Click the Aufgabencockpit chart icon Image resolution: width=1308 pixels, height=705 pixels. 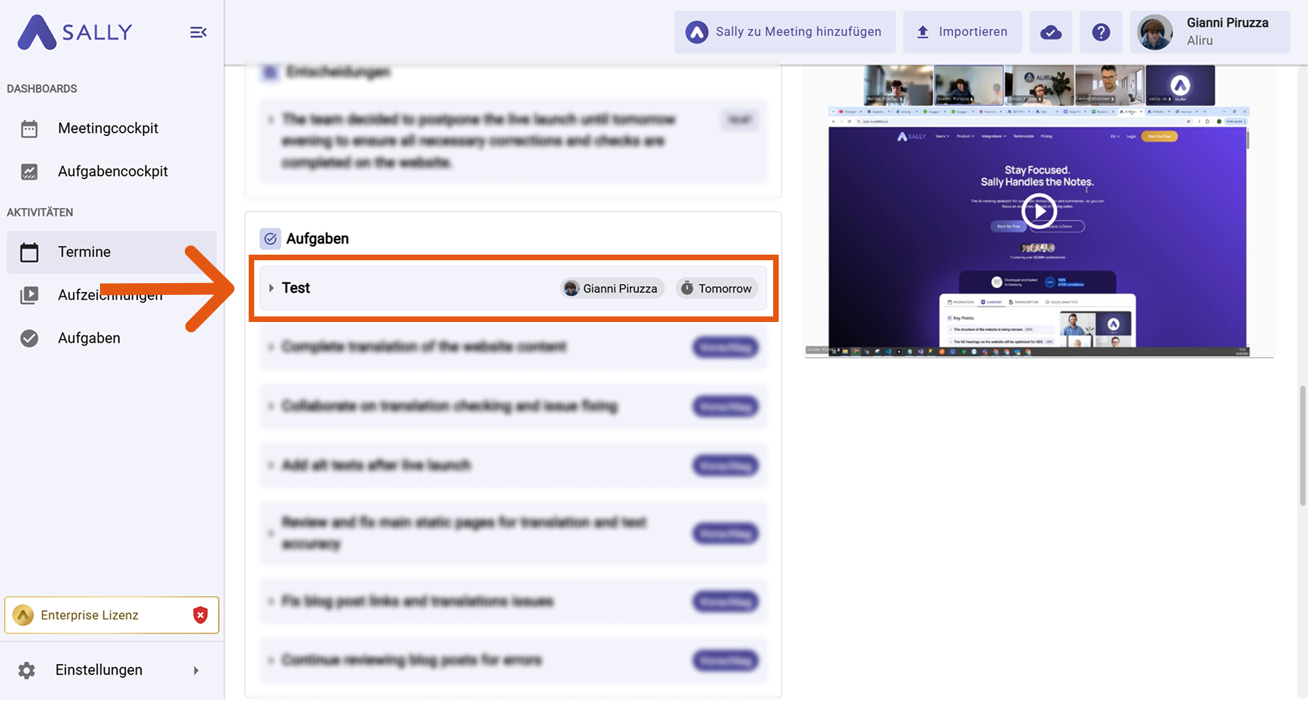click(29, 171)
